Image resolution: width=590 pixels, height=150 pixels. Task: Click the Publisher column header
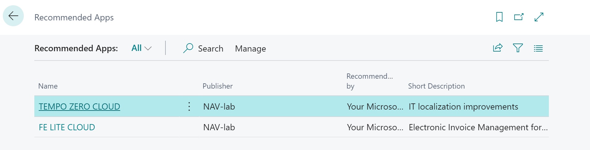tap(217, 86)
